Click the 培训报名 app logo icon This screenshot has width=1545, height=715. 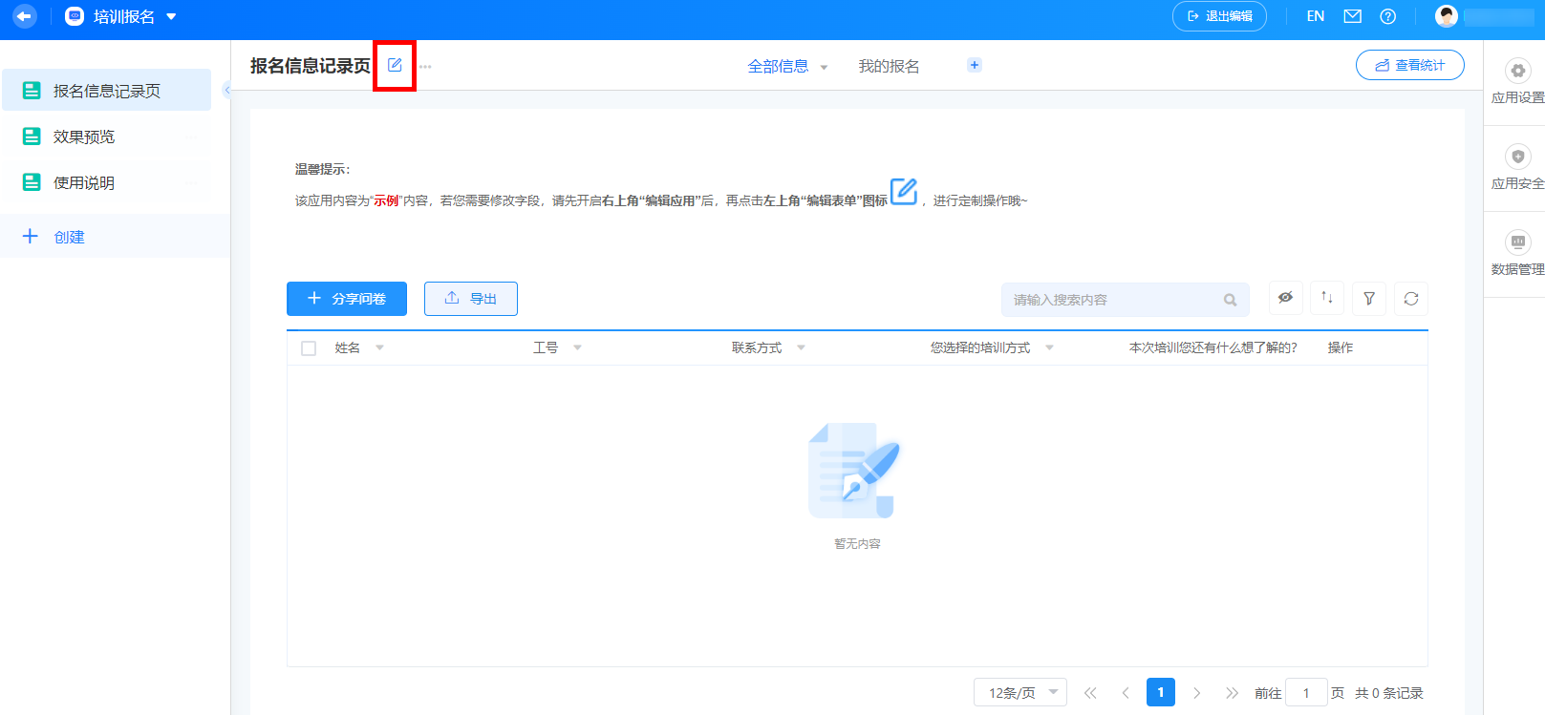click(x=75, y=16)
